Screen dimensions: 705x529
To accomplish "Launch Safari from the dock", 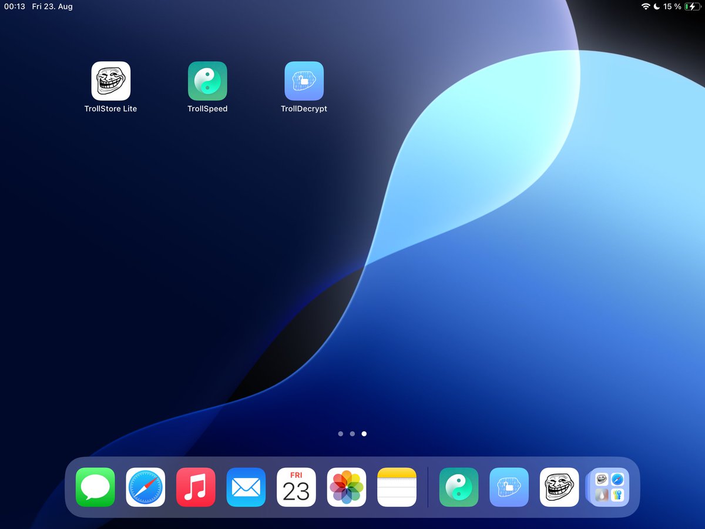I will click(146, 487).
